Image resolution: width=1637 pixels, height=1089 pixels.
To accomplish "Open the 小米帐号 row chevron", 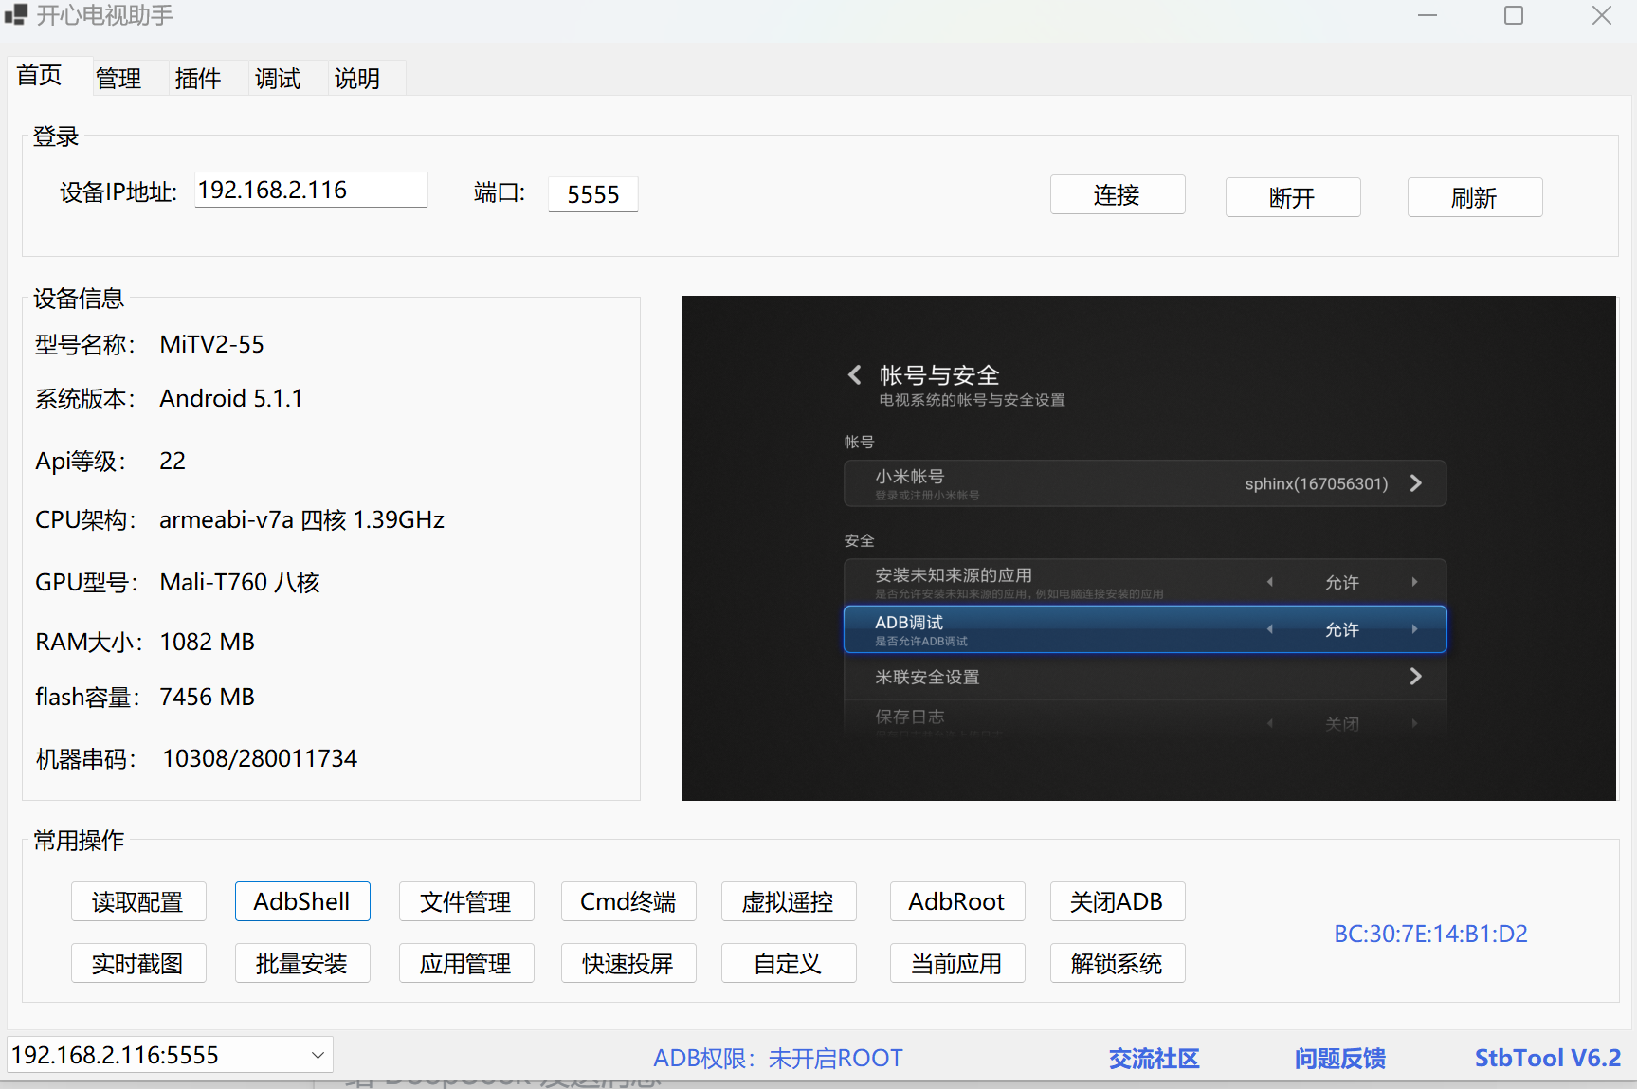I will pos(1416,483).
